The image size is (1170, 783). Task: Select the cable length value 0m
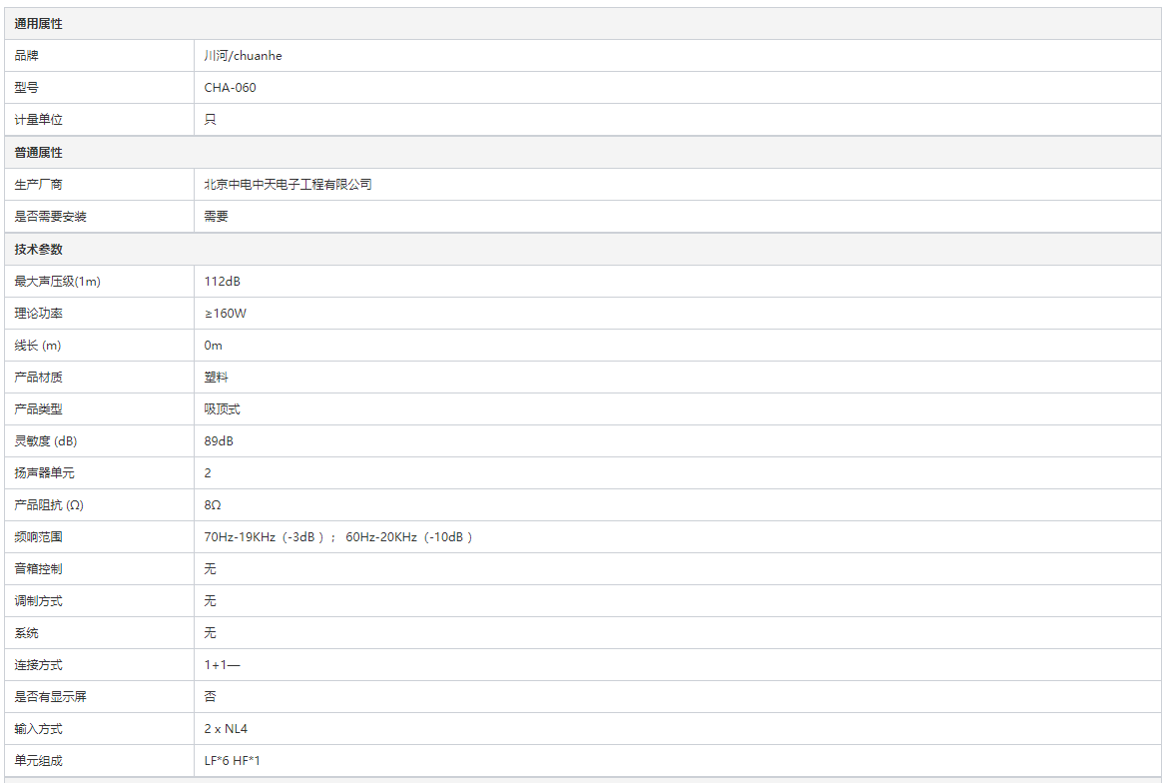point(213,346)
